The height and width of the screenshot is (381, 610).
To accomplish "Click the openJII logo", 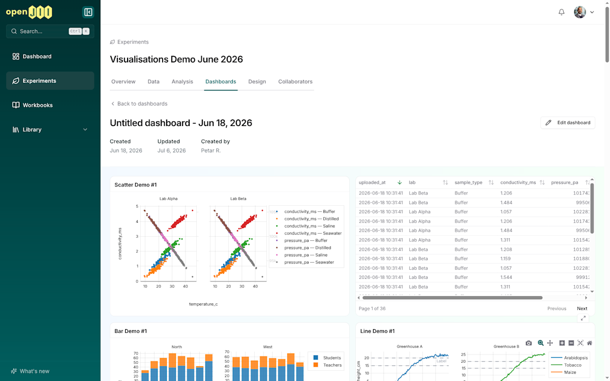I will (29, 12).
